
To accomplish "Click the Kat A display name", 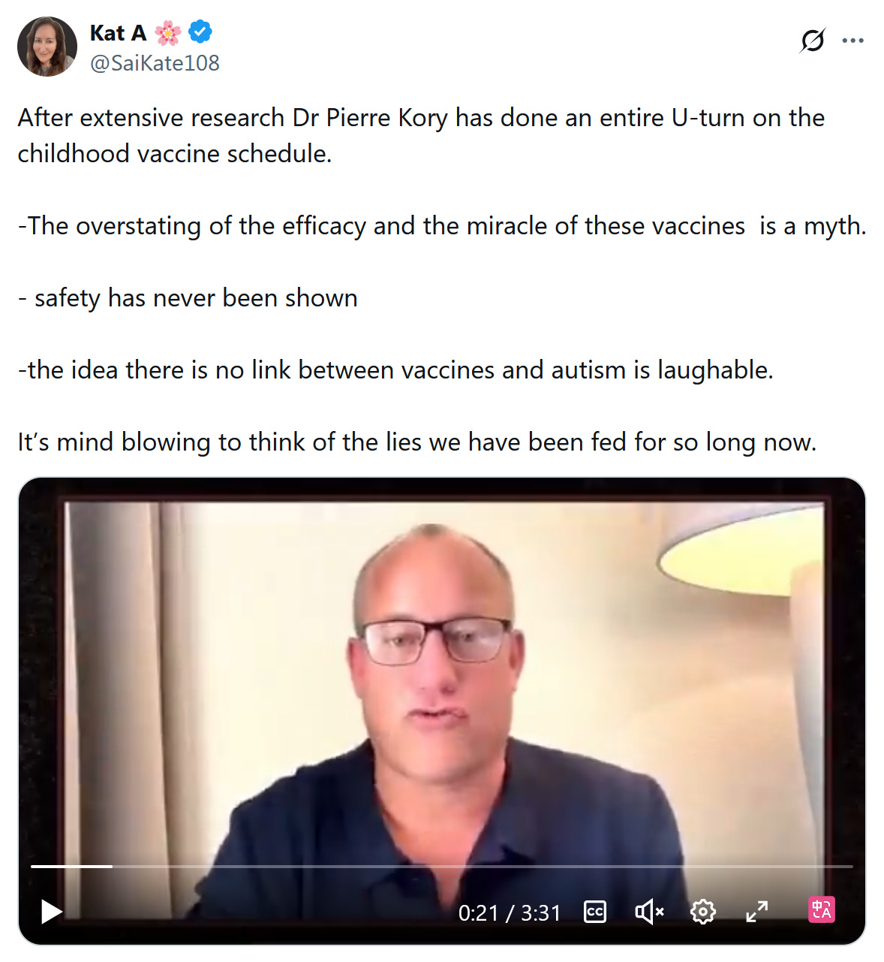I will (118, 33).
